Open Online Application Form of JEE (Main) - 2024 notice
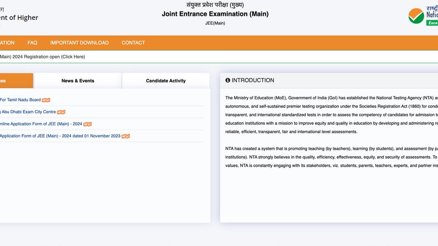Image resolution: width=438 pixels, height=246 pixels. coord(41,124)
